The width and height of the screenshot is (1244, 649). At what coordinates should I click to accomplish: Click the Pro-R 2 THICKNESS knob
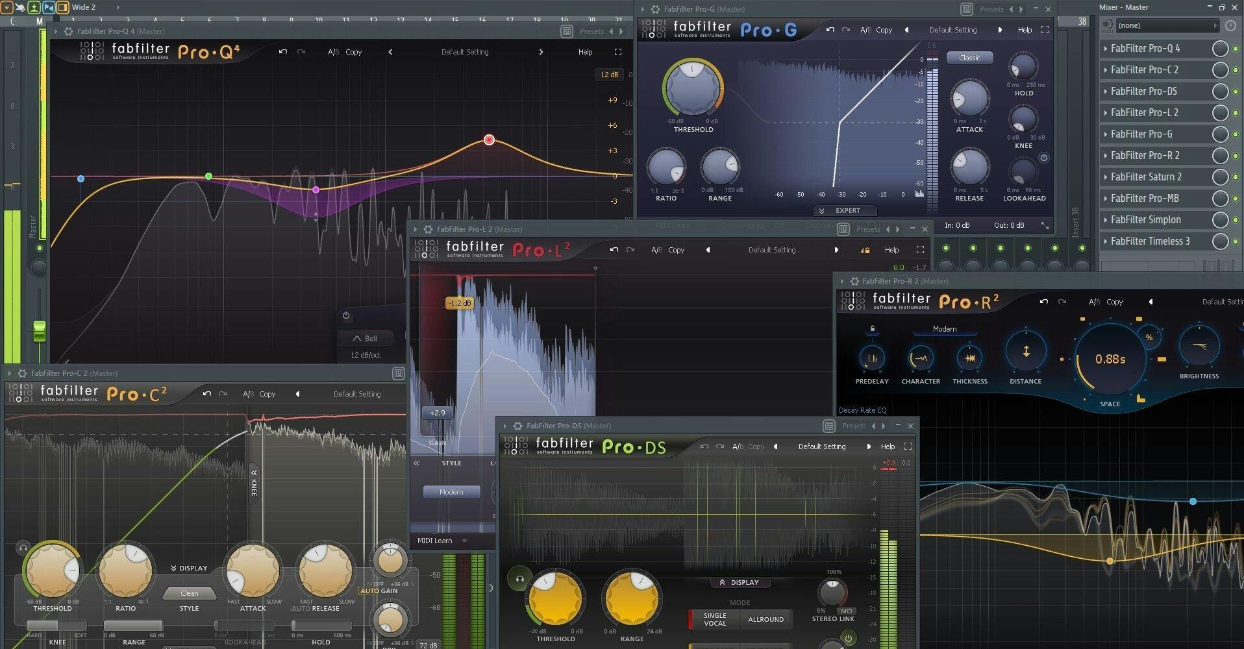pyautogui.click(x=969, y=358)
